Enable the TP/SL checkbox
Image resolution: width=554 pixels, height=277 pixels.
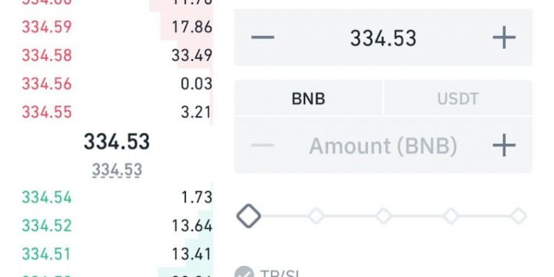click(244, 273)
